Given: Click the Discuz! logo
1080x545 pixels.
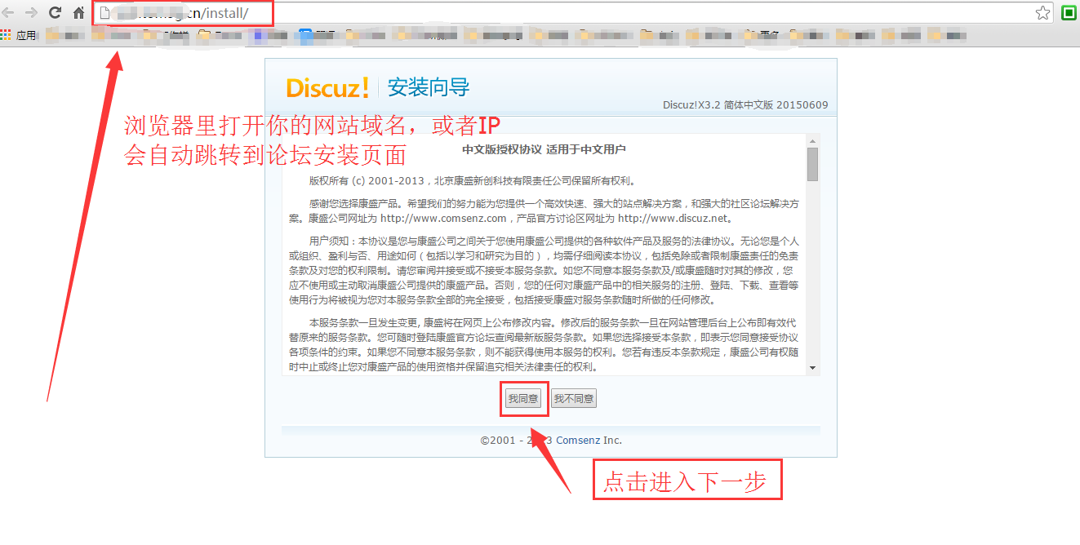Looking at the screenshot, I should click(327, 87).
